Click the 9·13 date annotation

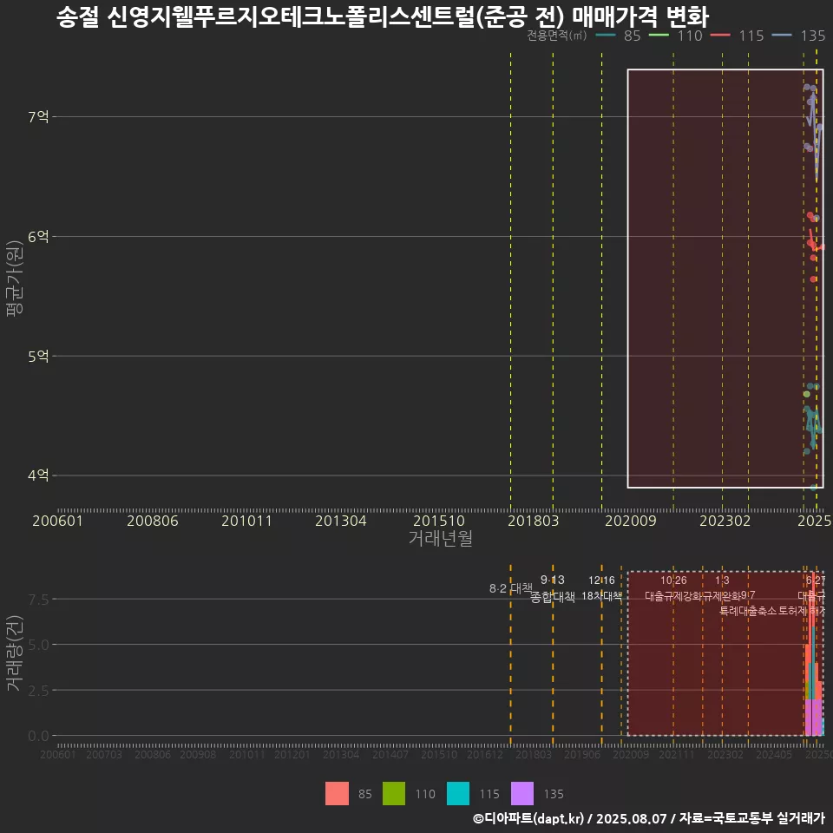553,580
